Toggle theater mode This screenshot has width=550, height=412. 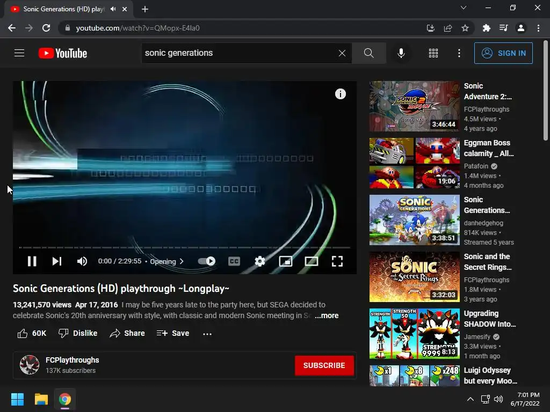click(312, 261)
